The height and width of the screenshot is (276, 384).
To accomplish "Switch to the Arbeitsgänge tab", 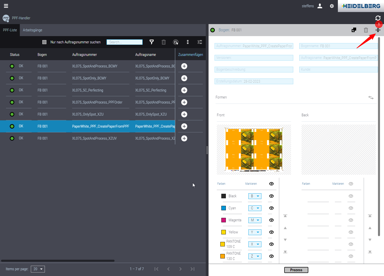I will (x=32, y=30).
